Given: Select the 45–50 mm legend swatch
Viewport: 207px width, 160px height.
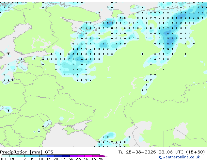Looking at the screenshot, I should coord(96,156).
